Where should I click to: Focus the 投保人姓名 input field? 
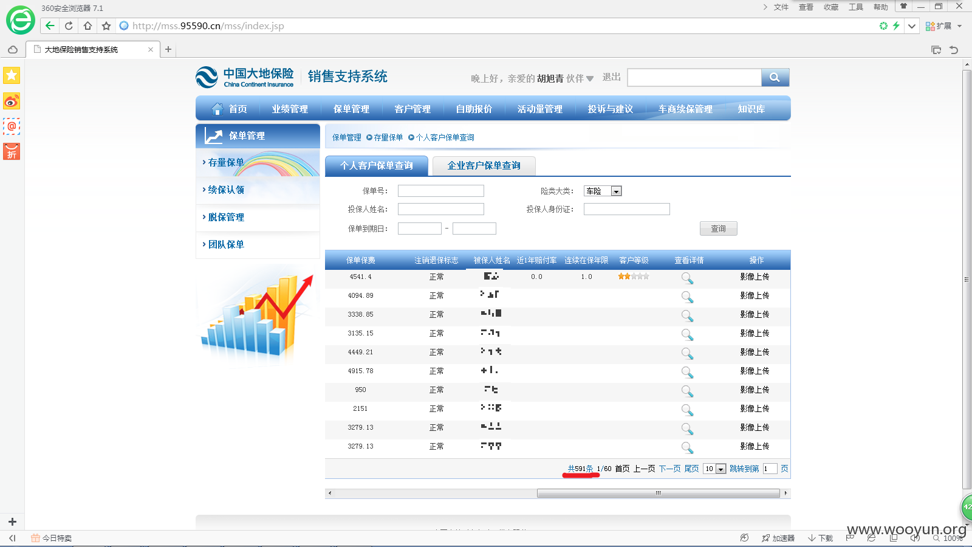click(x=440, y=209)
